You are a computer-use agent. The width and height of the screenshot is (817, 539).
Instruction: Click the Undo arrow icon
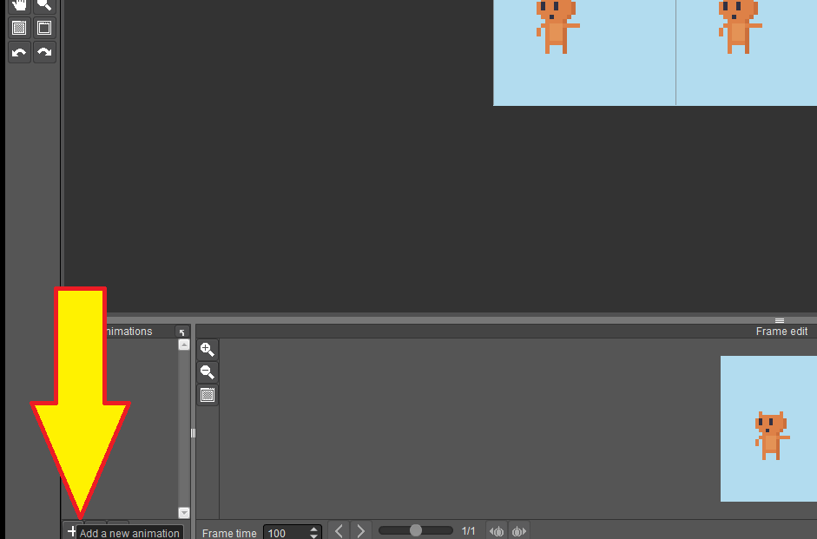[x=19, y=51]
